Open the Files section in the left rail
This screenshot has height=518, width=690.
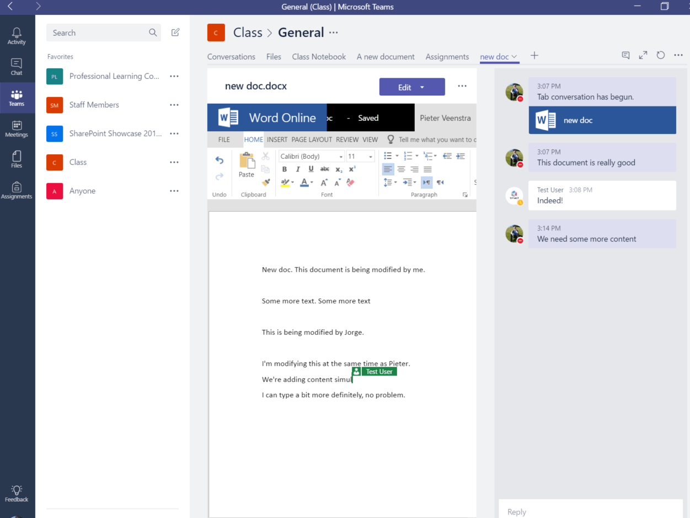click(x=17, y=159)
